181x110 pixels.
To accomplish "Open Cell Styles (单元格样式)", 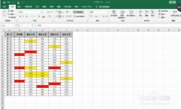I will pyautogui.click(x=131, y=14).
